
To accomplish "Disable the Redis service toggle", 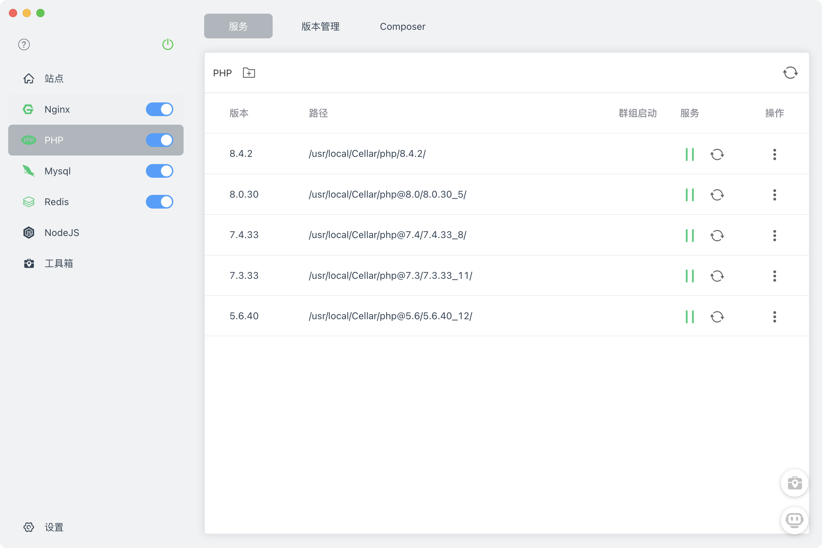I will coord(159,202).
